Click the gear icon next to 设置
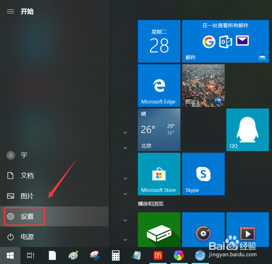272x264 pixels. [x=11, y=216]
